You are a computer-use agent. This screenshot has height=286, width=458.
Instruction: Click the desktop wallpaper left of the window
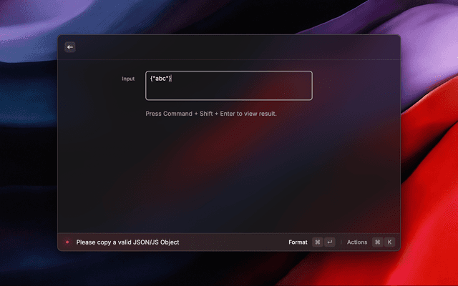pyautogui.click(x=29, y=143)
